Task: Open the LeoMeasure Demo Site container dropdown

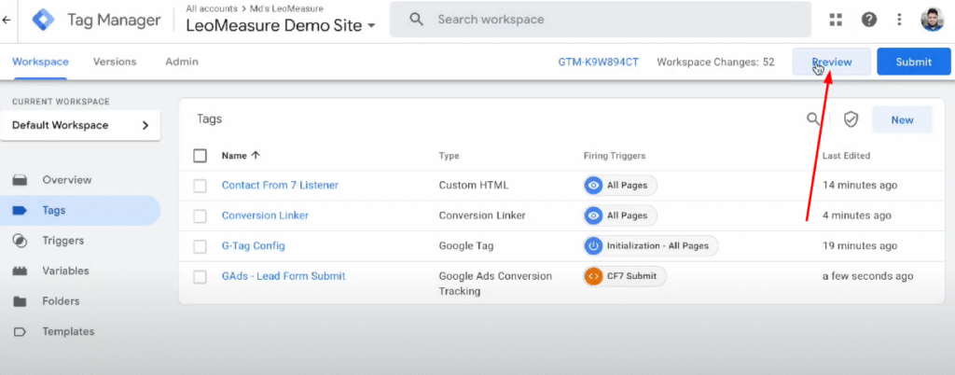Action: pyautogui.click(x=282, y=25)
